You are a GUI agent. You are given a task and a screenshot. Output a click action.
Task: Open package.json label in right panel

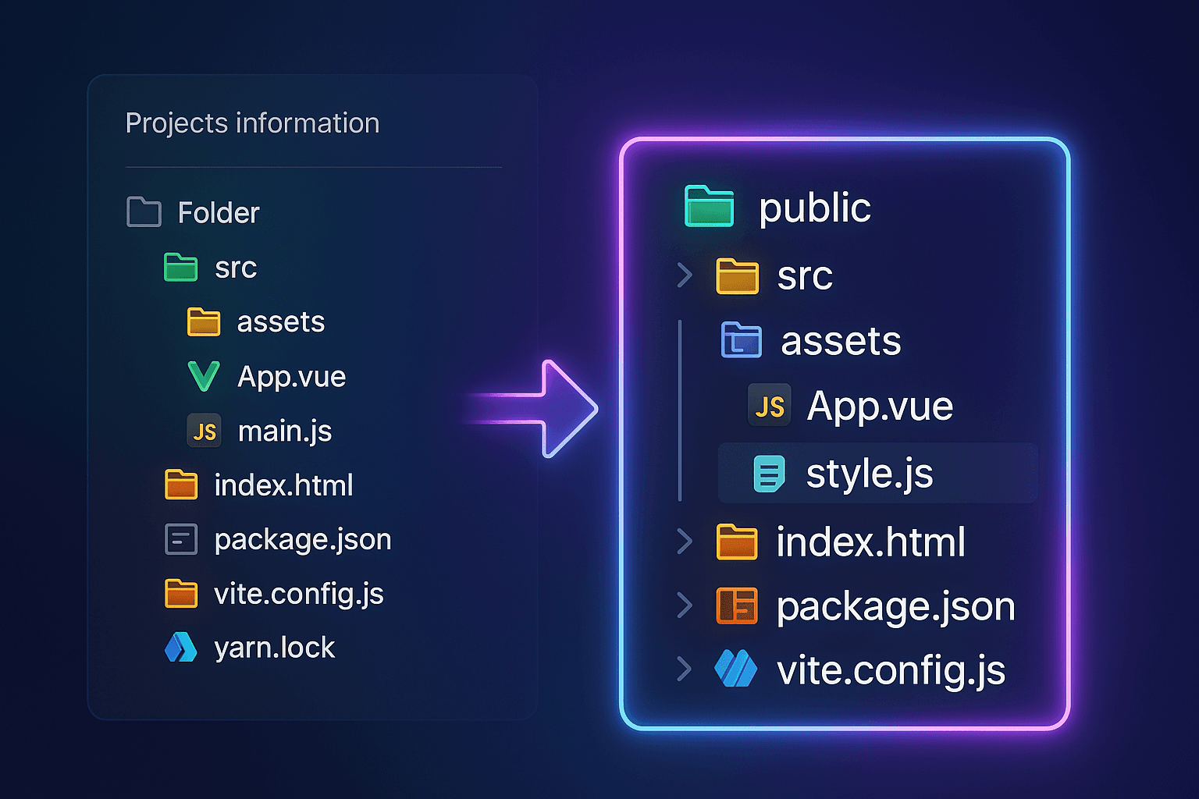tap(895, 607)
